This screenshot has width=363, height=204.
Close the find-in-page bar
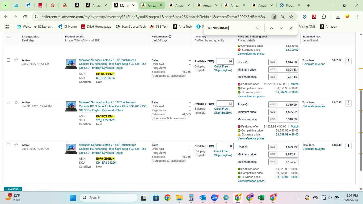(290, 28)
